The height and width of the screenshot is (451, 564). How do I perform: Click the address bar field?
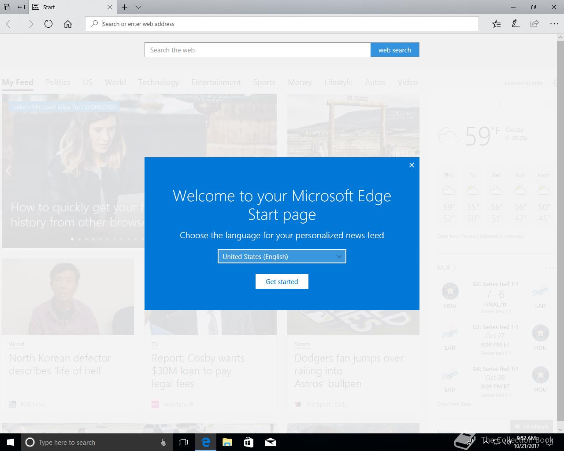pyautogui.click(x=282, y=24)
